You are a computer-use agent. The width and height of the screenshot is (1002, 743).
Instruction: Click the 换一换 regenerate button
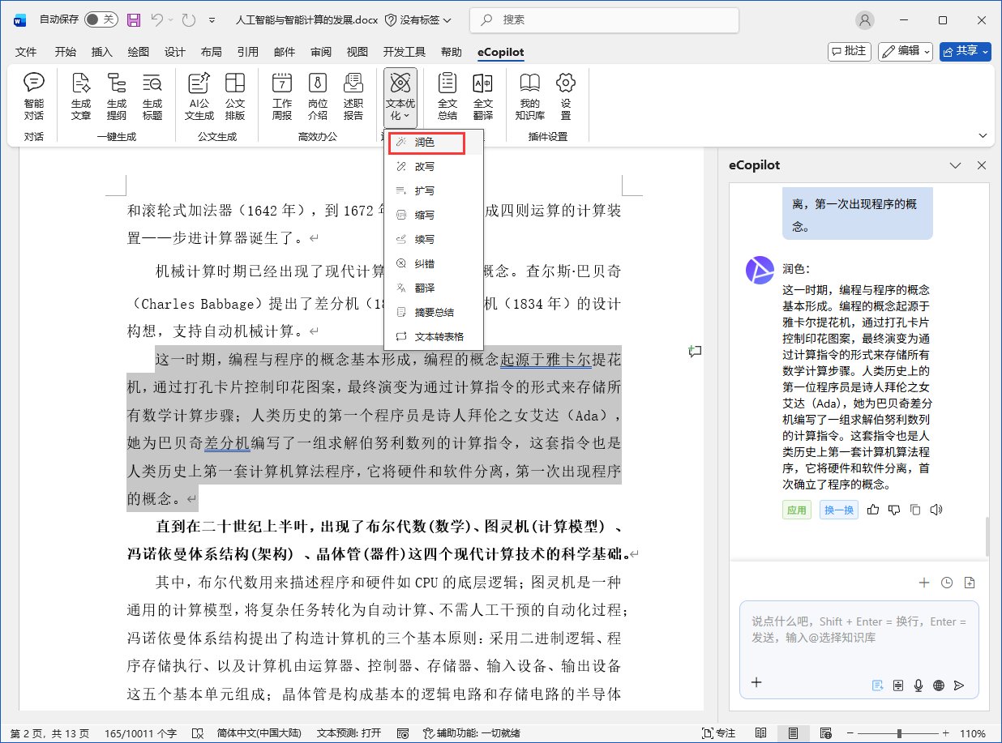tap(838, 510)
